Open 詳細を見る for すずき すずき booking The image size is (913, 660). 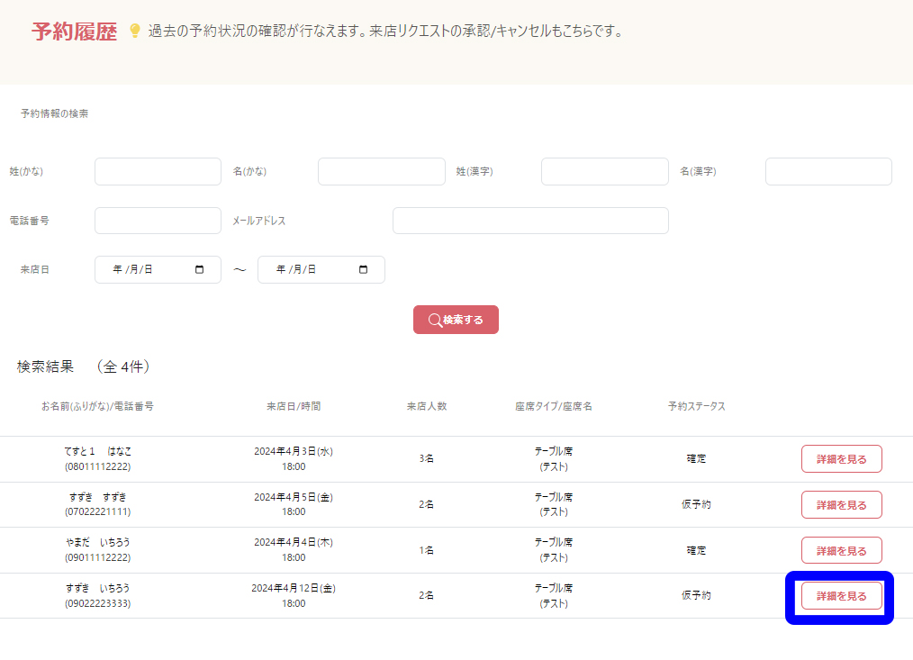[841, 505]
